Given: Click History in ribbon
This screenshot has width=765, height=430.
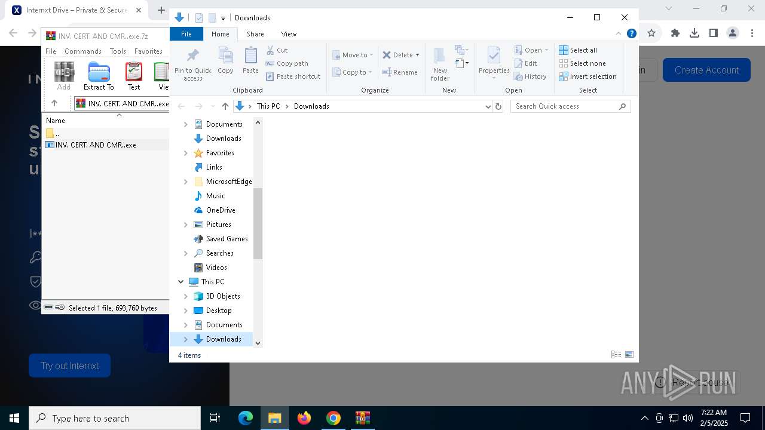Looking at the screenshot, I should pyautogui.click(x=531, y=76).
